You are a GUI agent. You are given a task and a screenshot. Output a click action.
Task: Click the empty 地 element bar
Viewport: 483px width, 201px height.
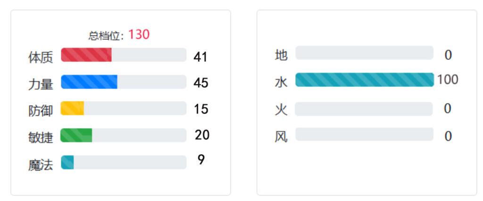coord(365,53)
